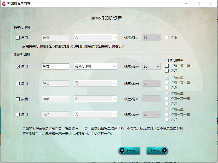Enable the 冷菜 kitchen printer checkbox
This screenshot has width=218, height=163.
[x=18, y=99]
